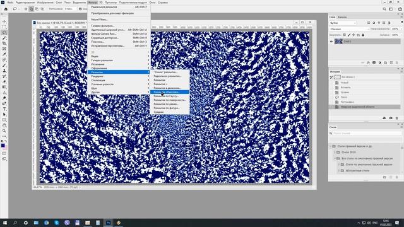Image resolution: width=404 pixels, height=227 pixels.
Task: Click the Home icon in options bar
Action: (x=6, y=9)
